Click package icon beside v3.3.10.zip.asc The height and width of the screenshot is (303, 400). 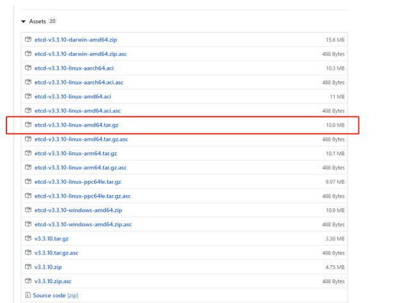click(x=28, y=281)
